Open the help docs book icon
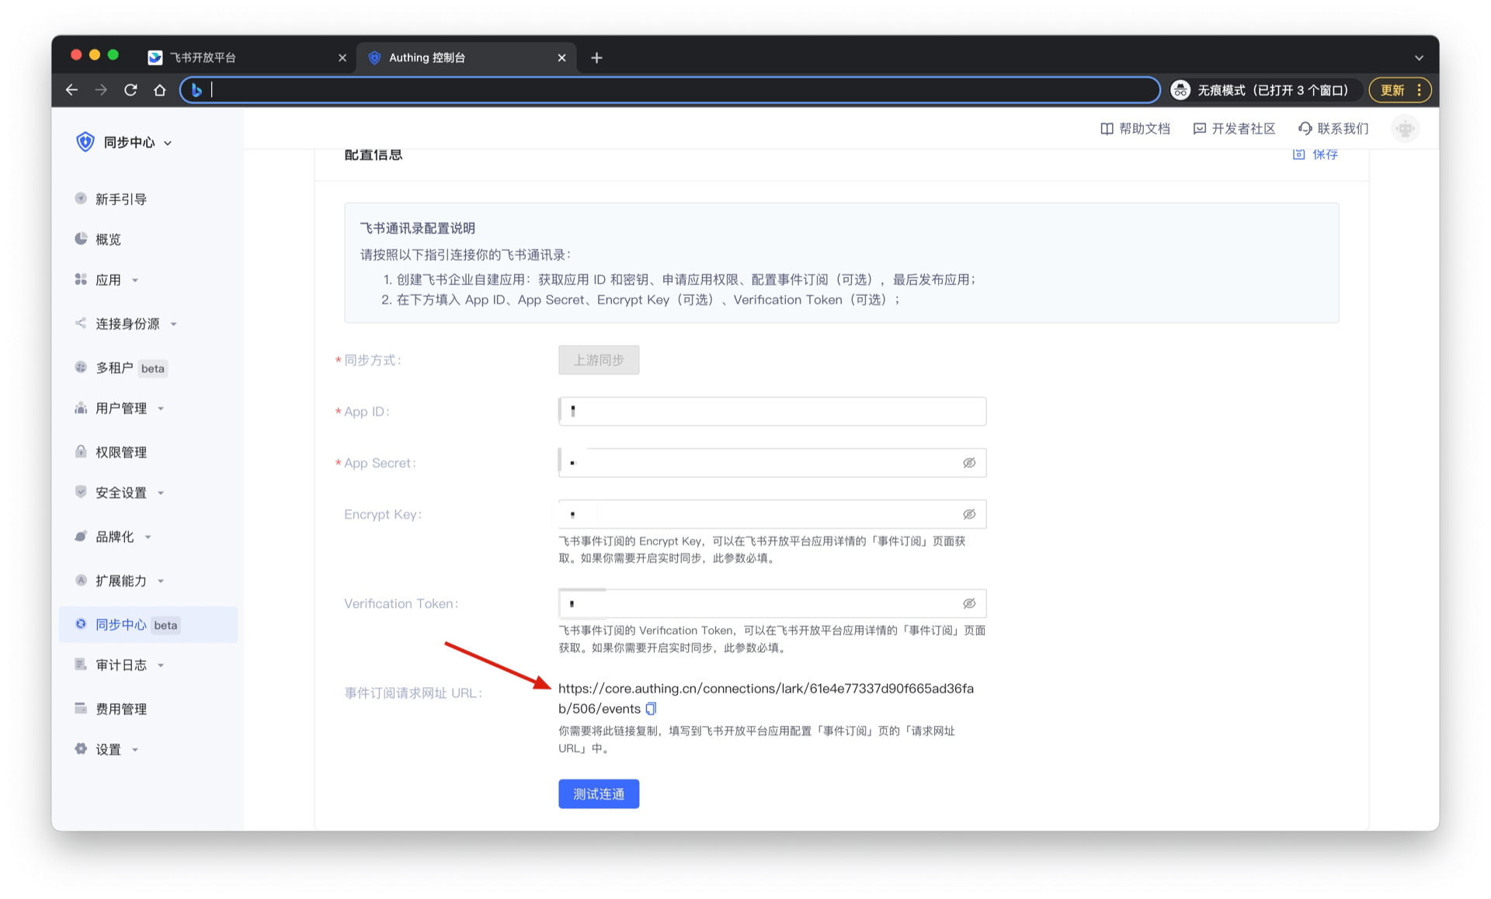The image size is (1491, 899). click(x=1107, y=129)
